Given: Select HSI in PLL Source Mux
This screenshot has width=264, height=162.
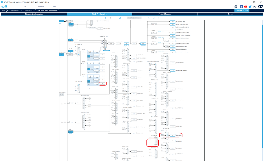Looking at the screenshot, I should 79,48.
